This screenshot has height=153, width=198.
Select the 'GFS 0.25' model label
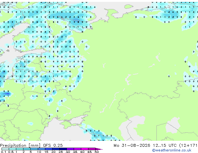(53, 146)
